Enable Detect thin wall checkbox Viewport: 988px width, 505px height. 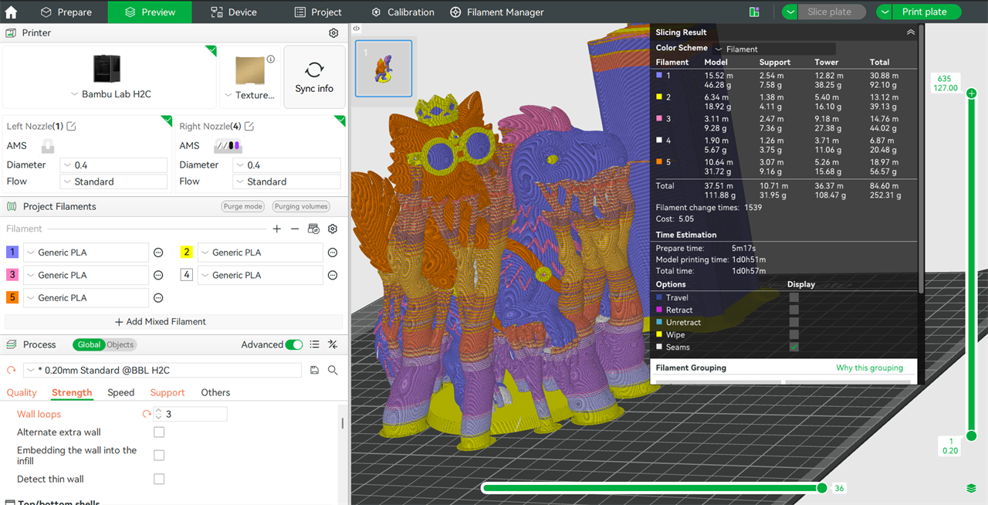(x=159, y=479)
